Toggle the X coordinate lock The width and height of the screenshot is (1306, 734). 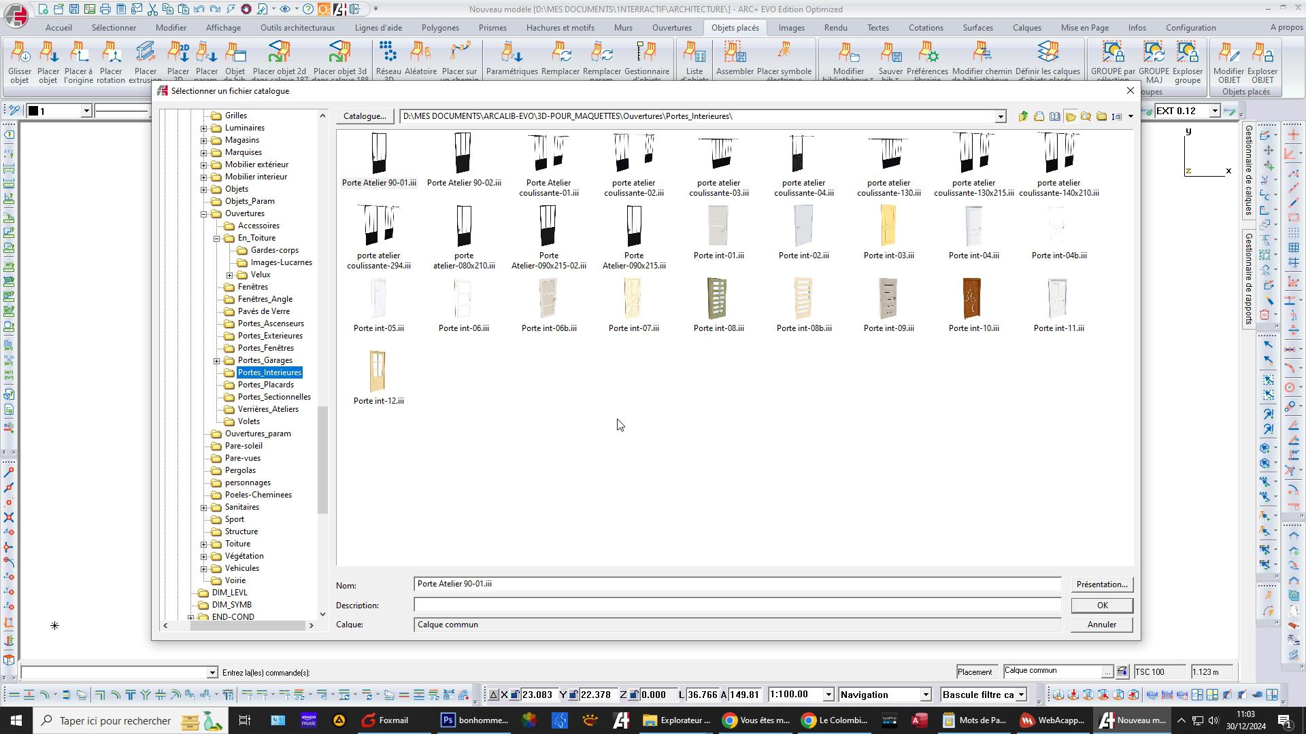point(515,695)
